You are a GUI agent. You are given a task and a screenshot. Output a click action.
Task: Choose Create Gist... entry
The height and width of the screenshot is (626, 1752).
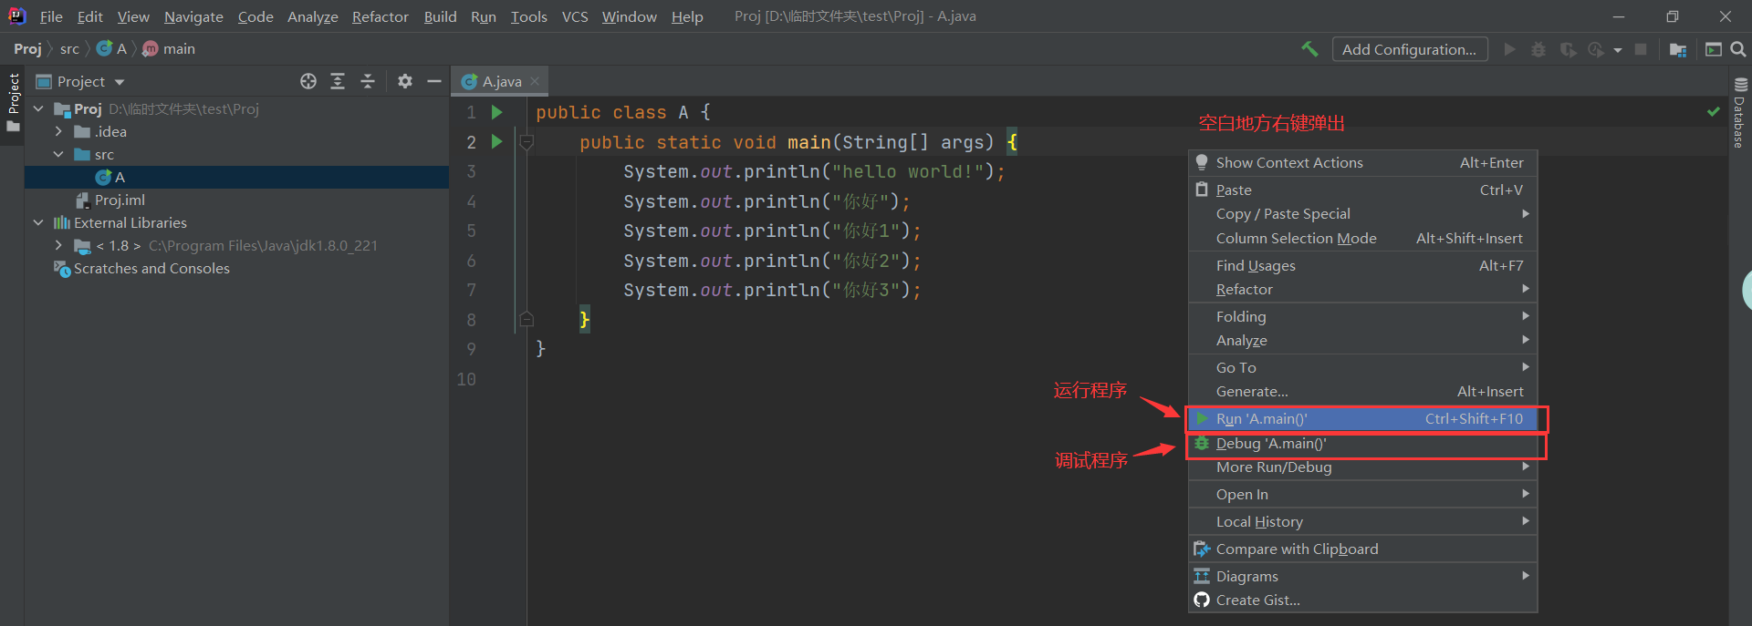point(1362,600)
